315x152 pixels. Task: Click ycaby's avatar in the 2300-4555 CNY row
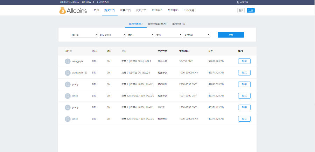tap(68, 84)
